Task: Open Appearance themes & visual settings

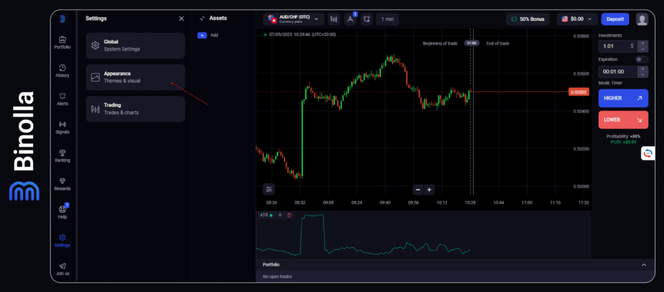Action: (135, 77)
